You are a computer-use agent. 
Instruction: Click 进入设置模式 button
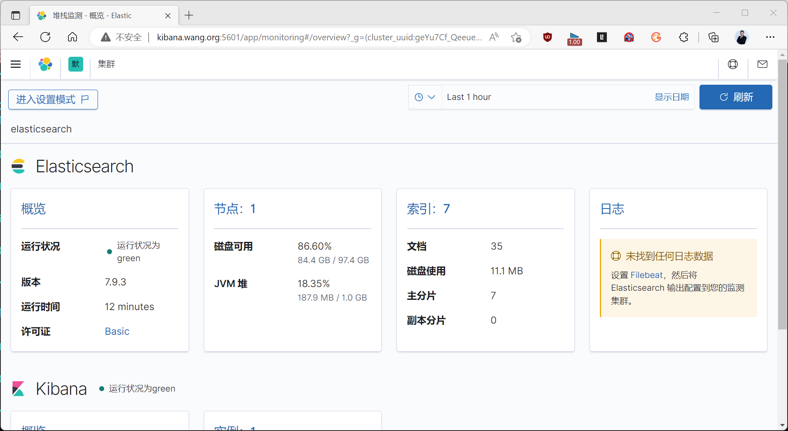(x=53, y=100)
